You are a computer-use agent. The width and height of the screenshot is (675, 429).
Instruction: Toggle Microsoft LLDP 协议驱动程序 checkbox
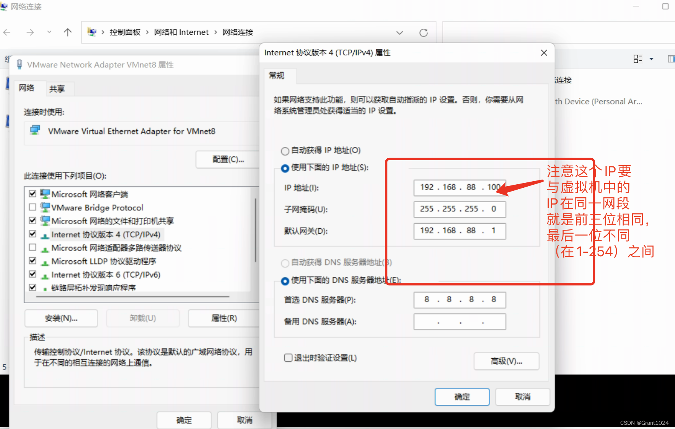(33, 260)
